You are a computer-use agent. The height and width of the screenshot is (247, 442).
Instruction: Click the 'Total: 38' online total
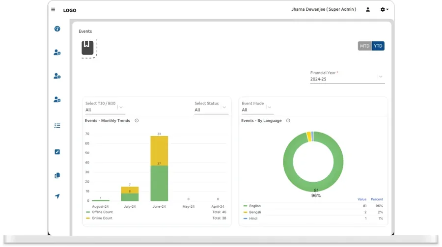220,218
